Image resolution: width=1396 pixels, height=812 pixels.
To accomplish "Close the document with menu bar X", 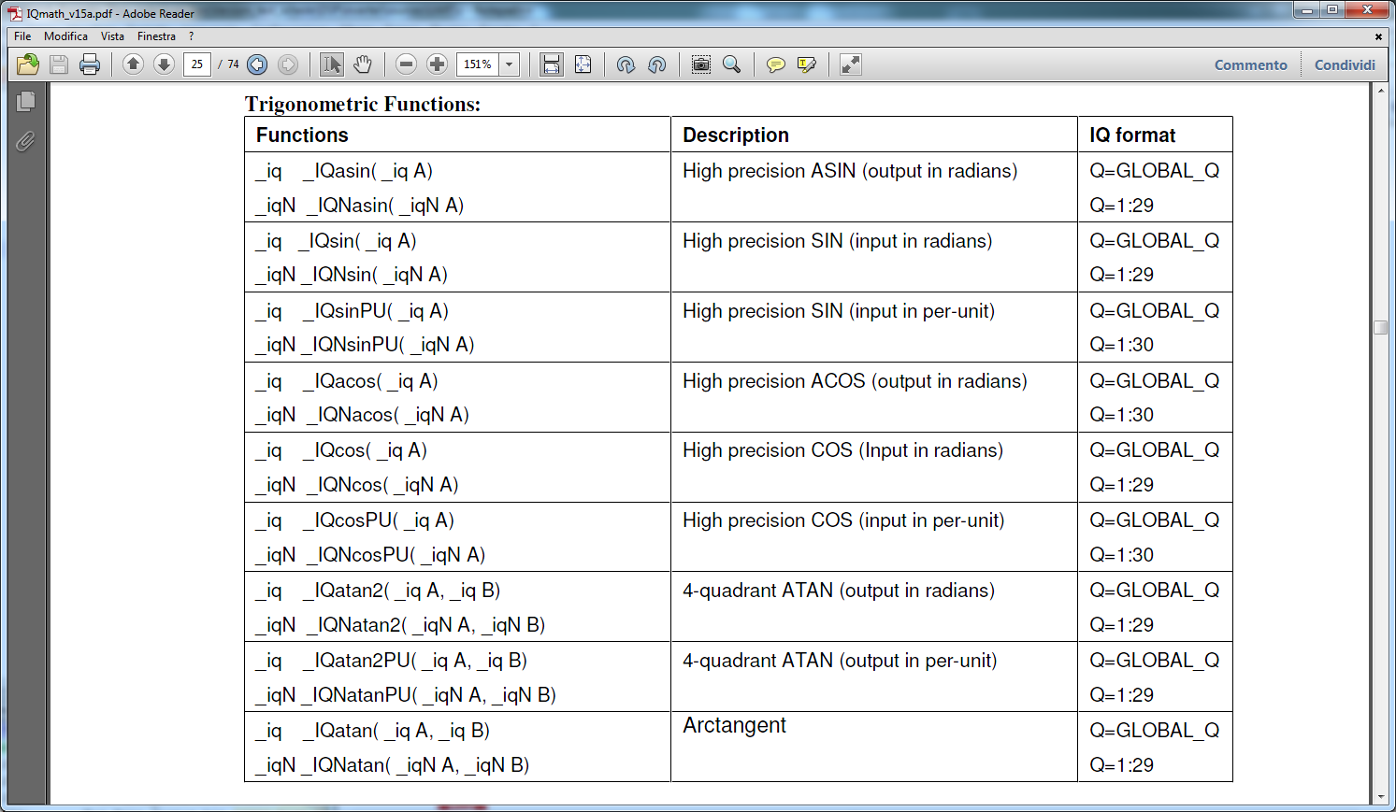I will [x=1378, y=36].
